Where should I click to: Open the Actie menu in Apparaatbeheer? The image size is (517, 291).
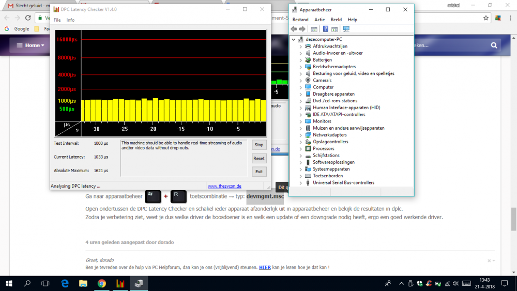(320, 20)
